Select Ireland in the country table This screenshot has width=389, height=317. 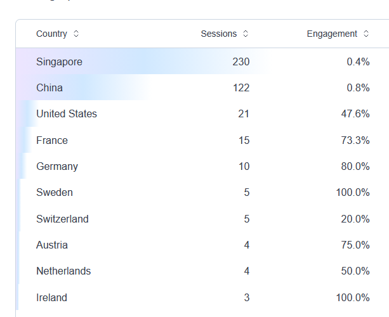pyautogui.click(x=51, y=297)
